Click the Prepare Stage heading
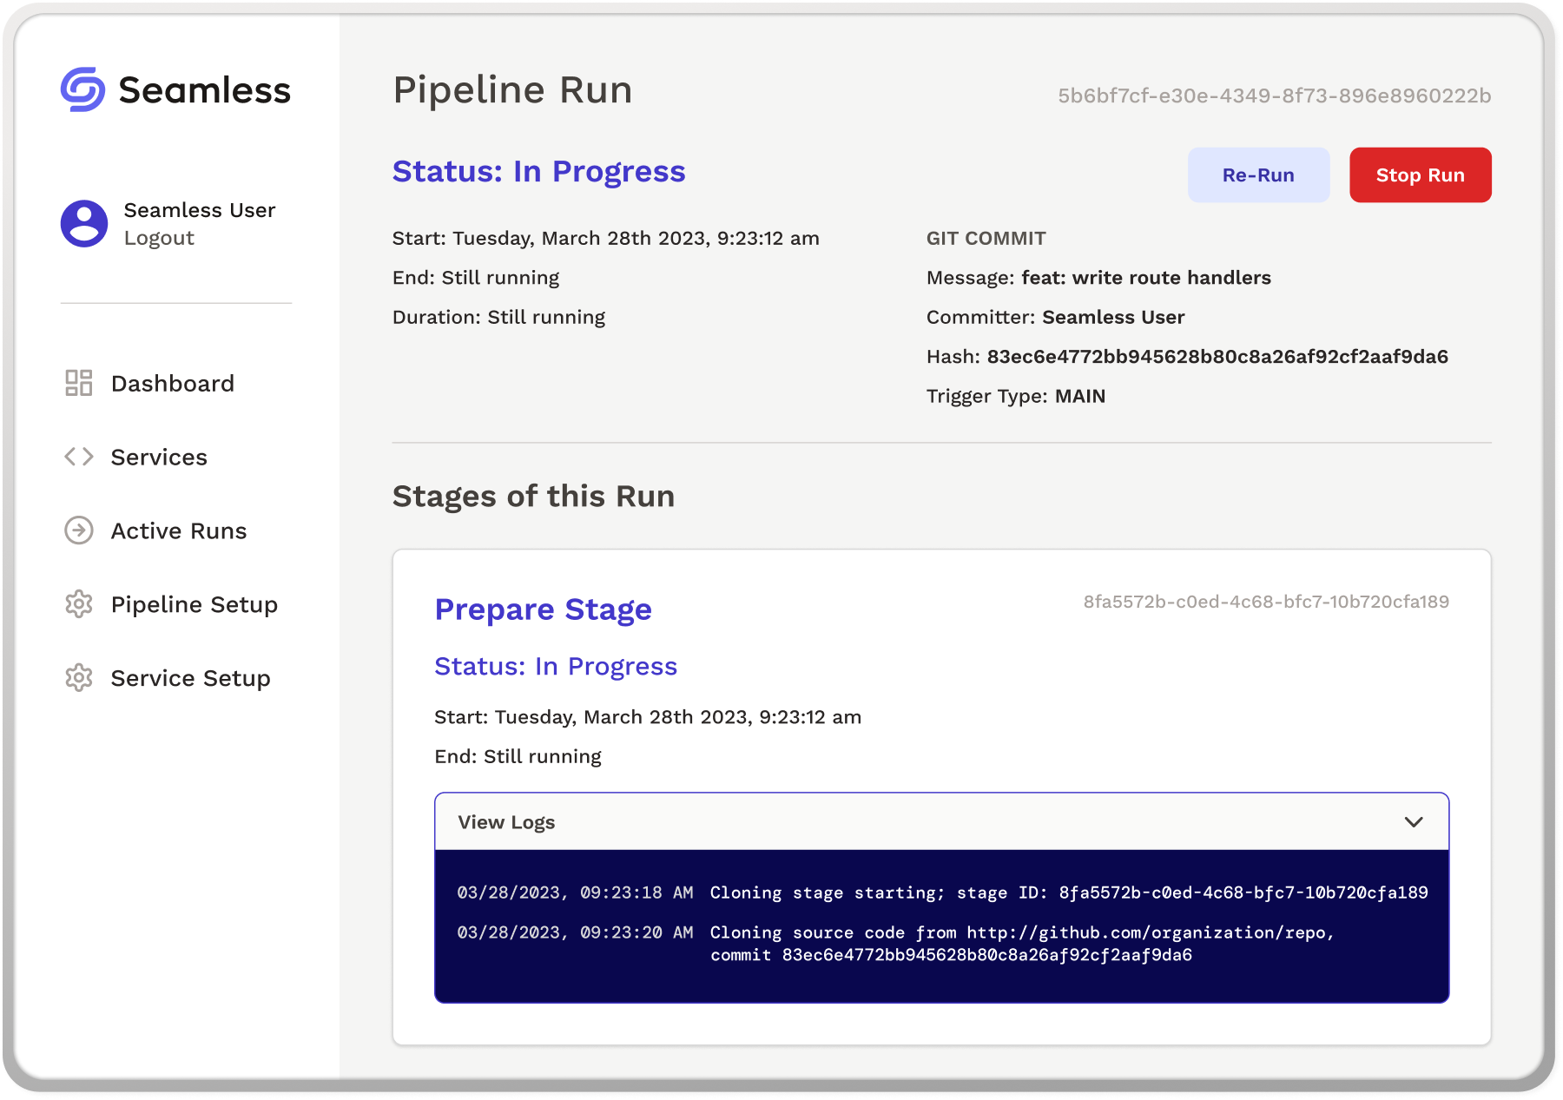Image resolution: width=1563 pixels, height=1100 pixels. (x=543, y=609)
